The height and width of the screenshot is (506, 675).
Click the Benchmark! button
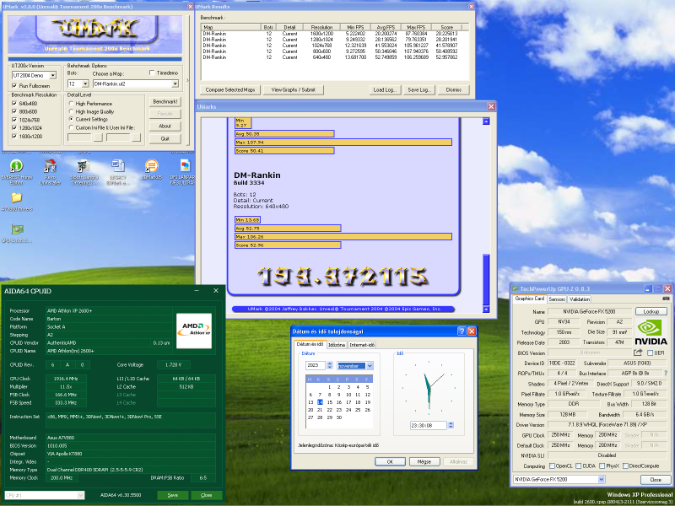coord(165,101)
